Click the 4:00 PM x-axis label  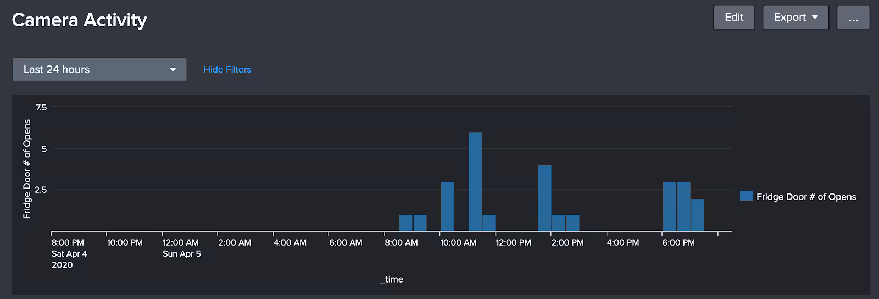click(x=622, y=242)
